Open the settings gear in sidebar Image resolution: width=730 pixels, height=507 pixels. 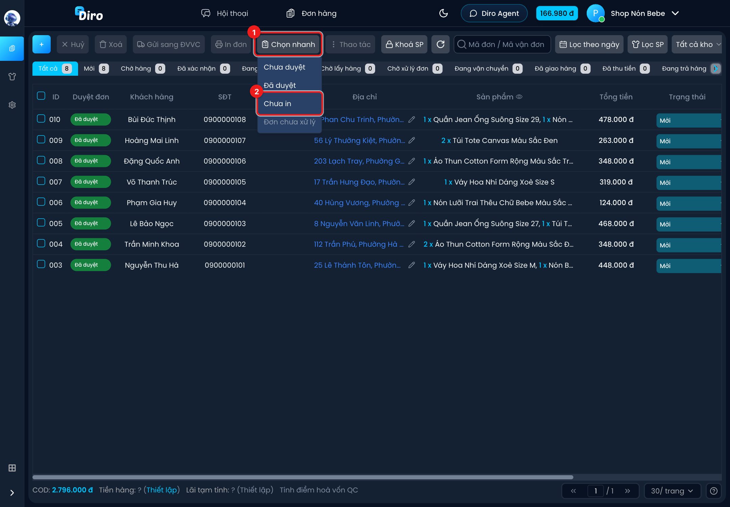(x=12, y=105)
